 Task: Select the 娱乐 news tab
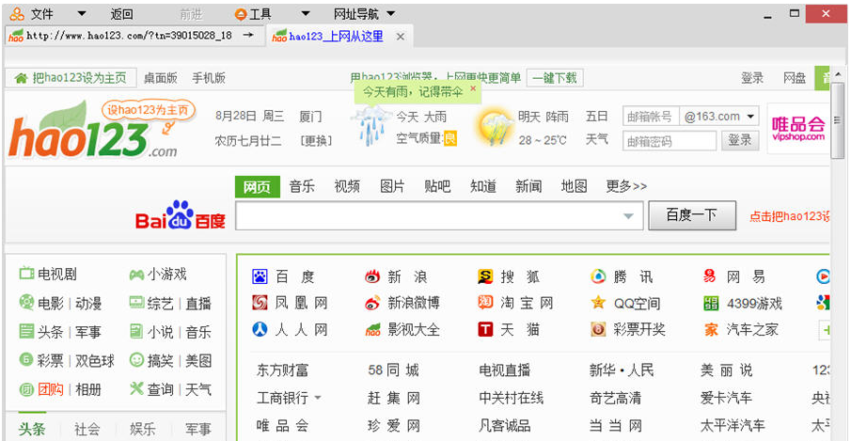point(143,429)
